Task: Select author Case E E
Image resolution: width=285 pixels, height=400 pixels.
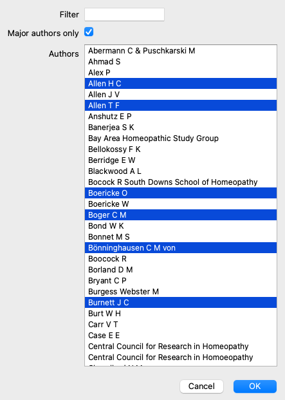Action: point(181,336)
